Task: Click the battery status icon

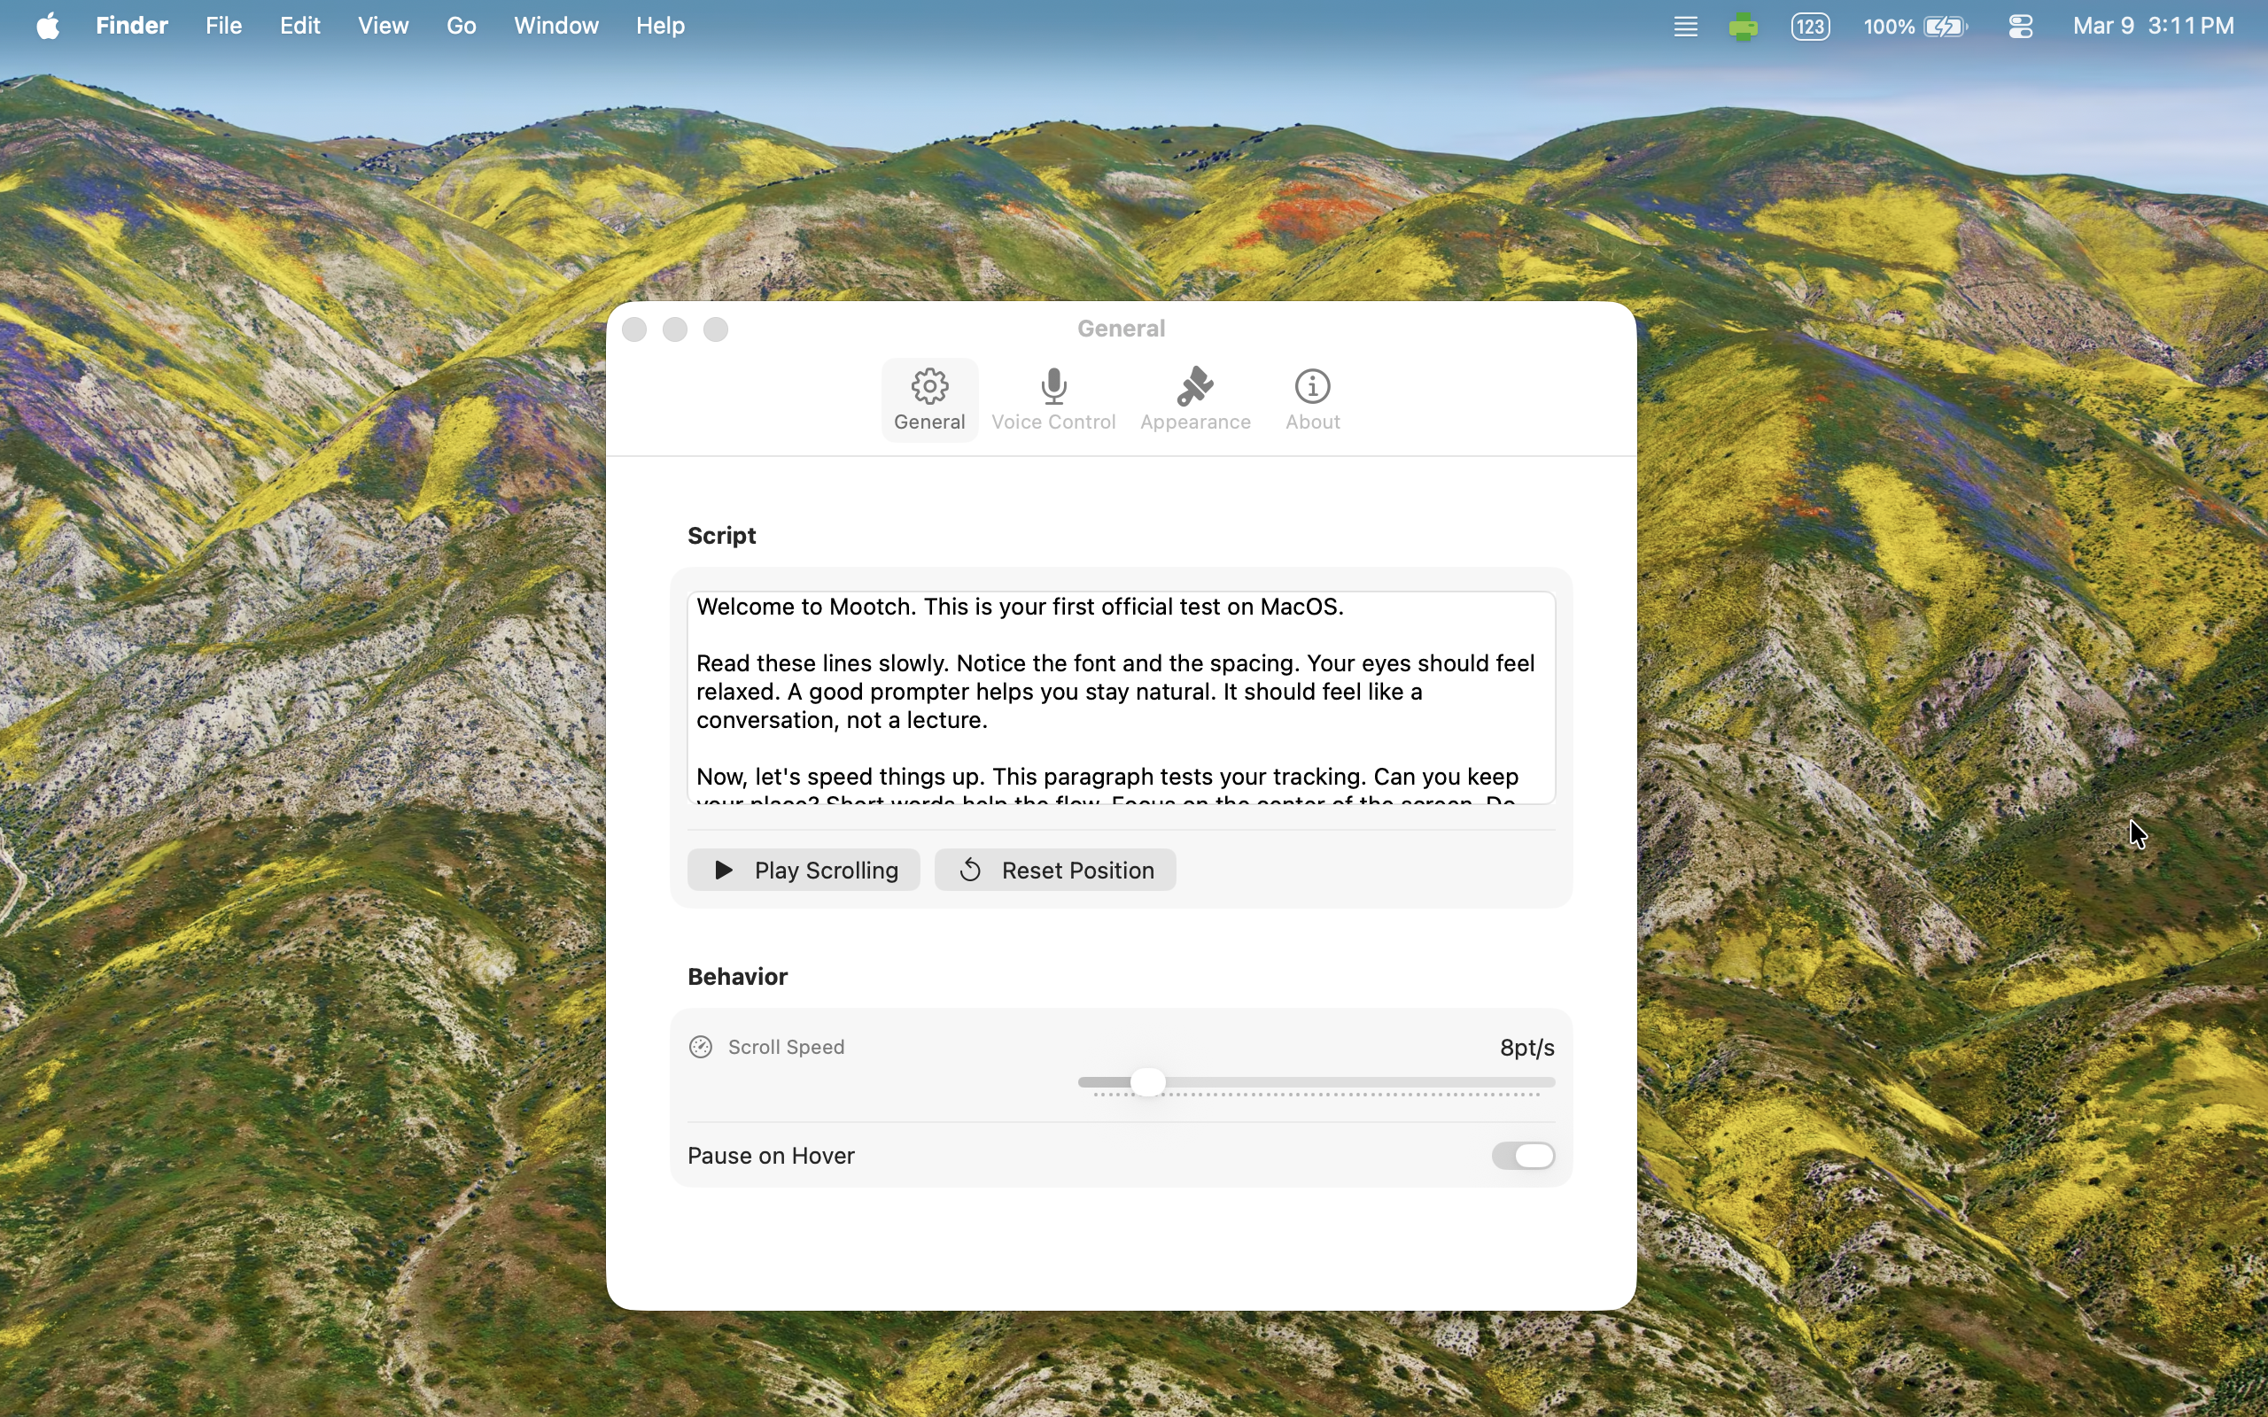Action: tap(1946, 27)
